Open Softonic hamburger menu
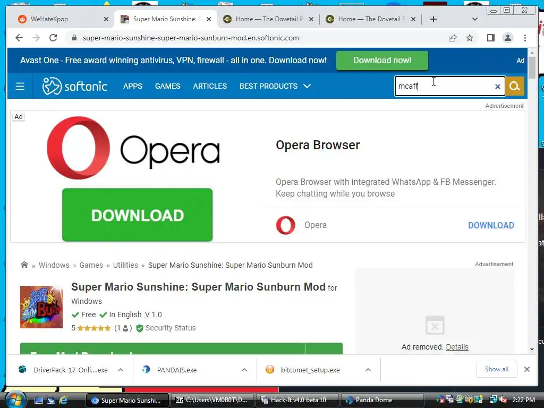 point(20,86)
